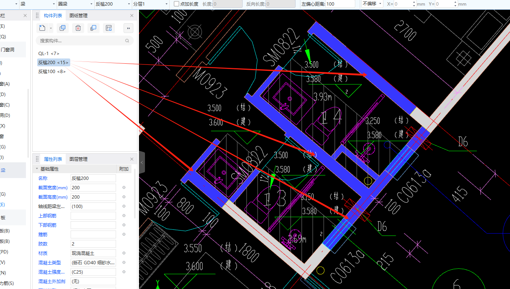
Task: Click the 肢数 value field
Action: pos(93,244)
